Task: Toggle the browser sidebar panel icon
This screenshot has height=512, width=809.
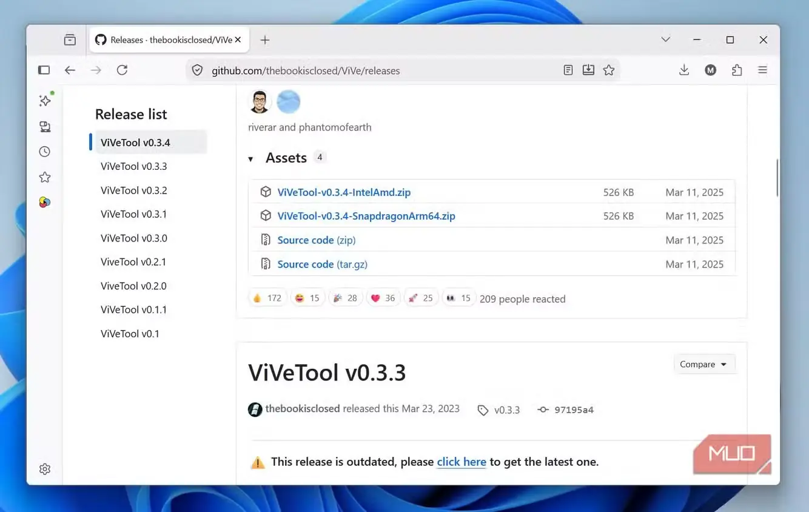Action: coord(44,70)
